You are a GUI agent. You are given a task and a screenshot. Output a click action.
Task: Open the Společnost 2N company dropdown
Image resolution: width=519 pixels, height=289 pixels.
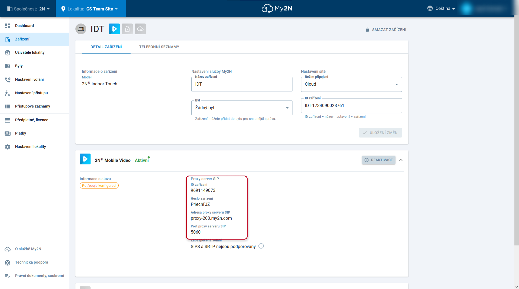tap(28, 9)
